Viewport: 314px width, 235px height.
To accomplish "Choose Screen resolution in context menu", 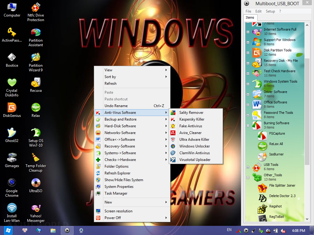I will click(132, 211).
